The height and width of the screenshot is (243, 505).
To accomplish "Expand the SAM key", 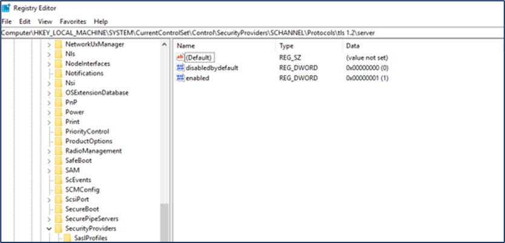I will [49, 170].
